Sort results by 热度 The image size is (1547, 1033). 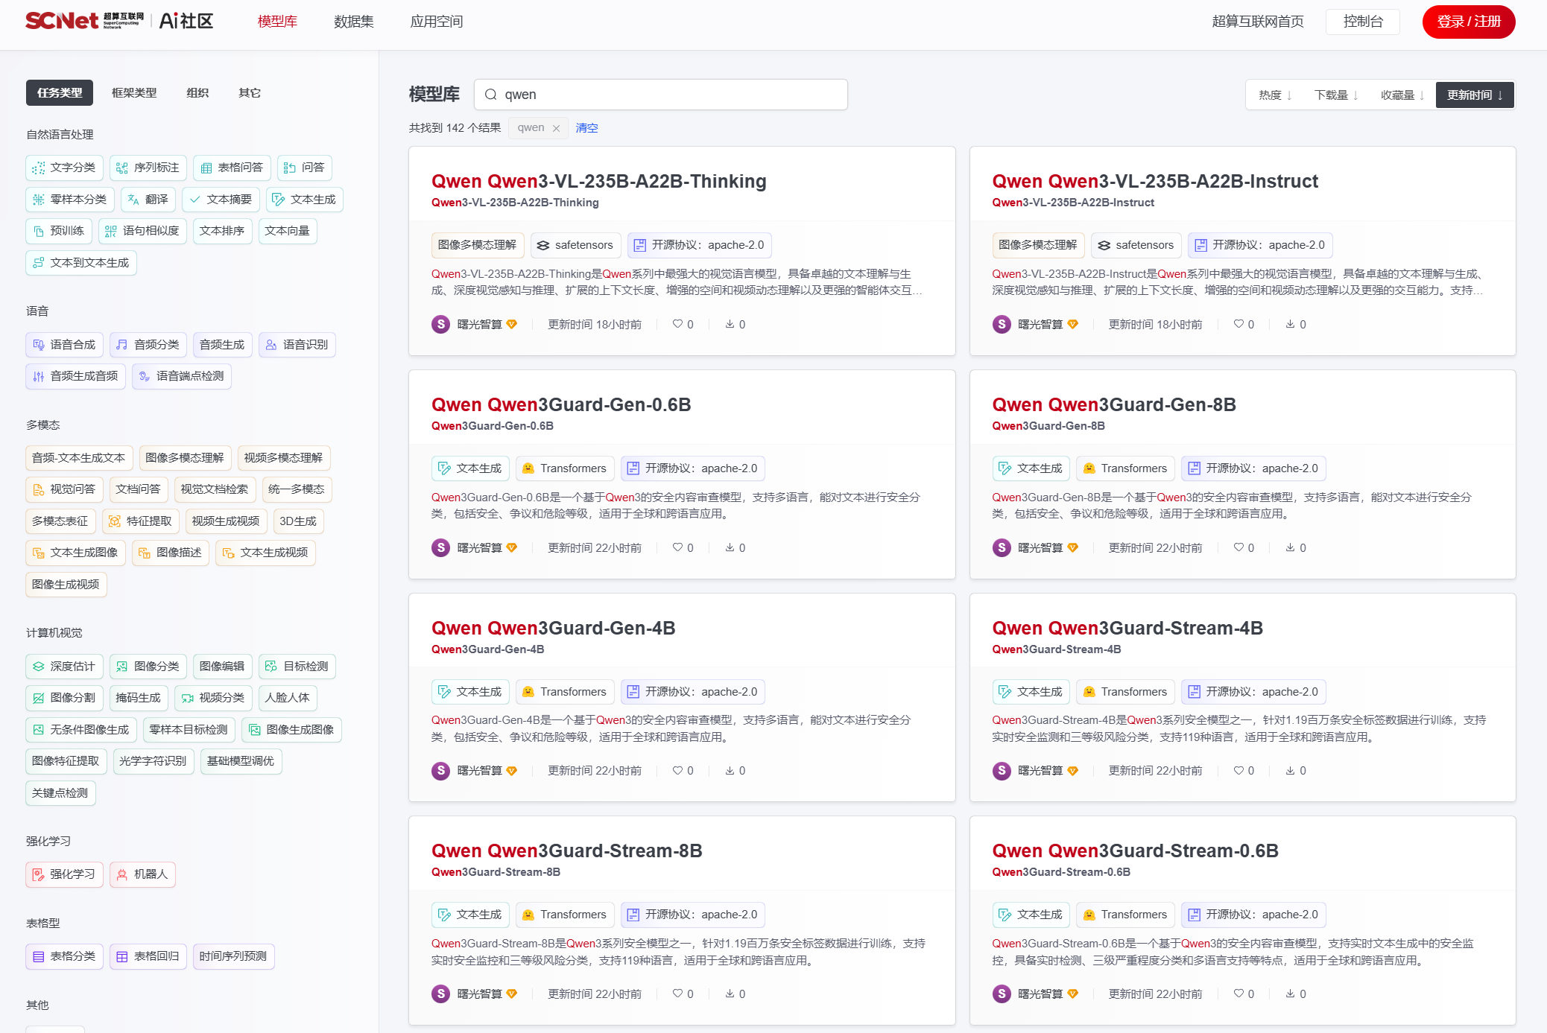point(1275,95)
